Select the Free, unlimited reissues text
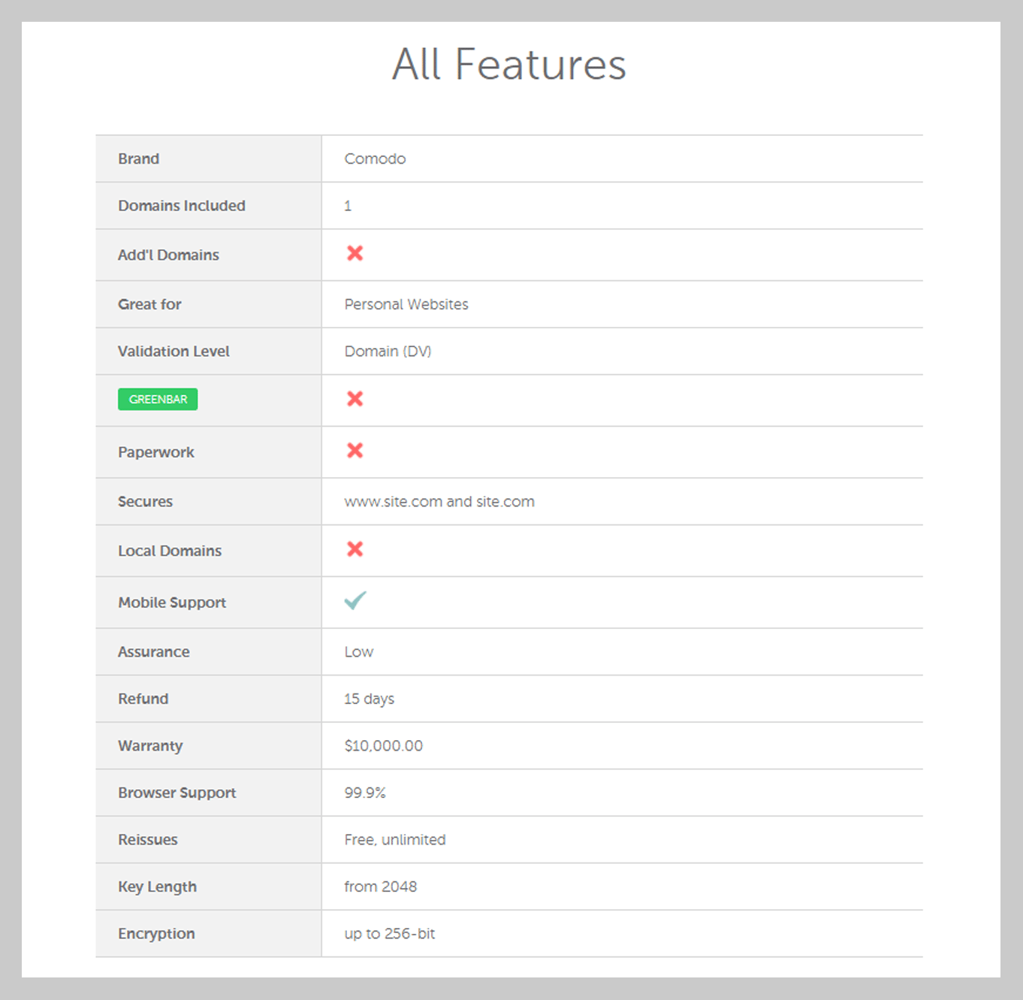 (x=394, y=840)
